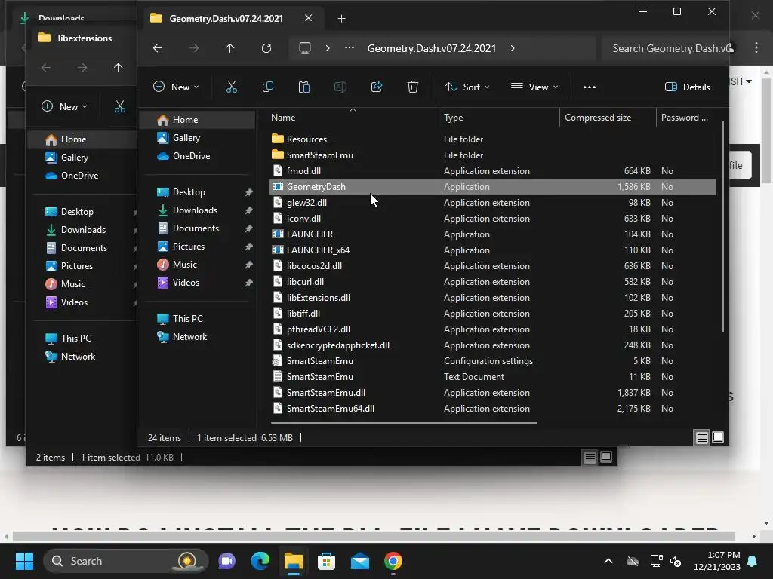Click the horizontal scrollbar under the file list
The height and width of the screenshot is (579, 773).
(404, 422)
